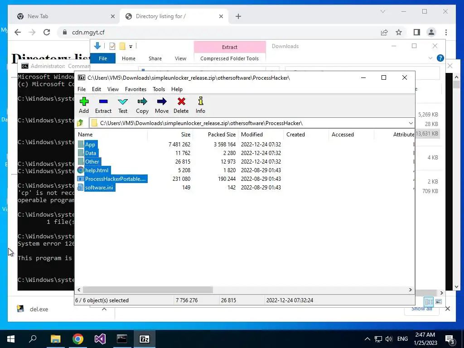
Task: Click the Extract toolbar icon in 7-Zip
Action: (103, 105)
